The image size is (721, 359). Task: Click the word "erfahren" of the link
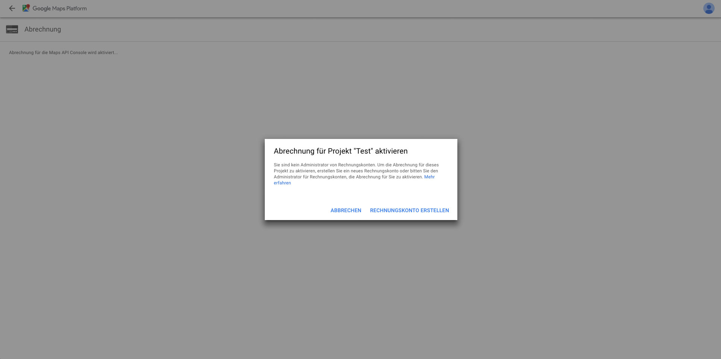(x=282, y=183)
